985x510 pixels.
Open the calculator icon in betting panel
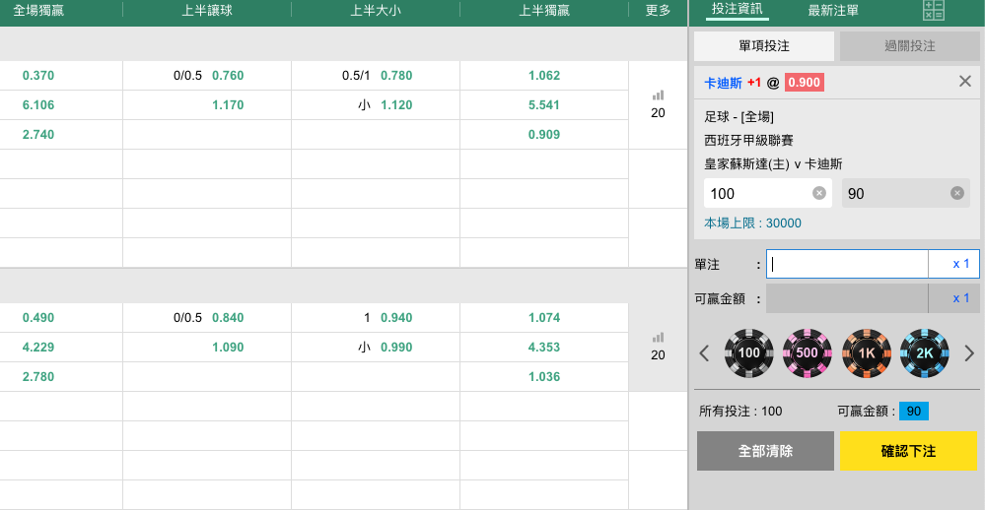[933, 11]
